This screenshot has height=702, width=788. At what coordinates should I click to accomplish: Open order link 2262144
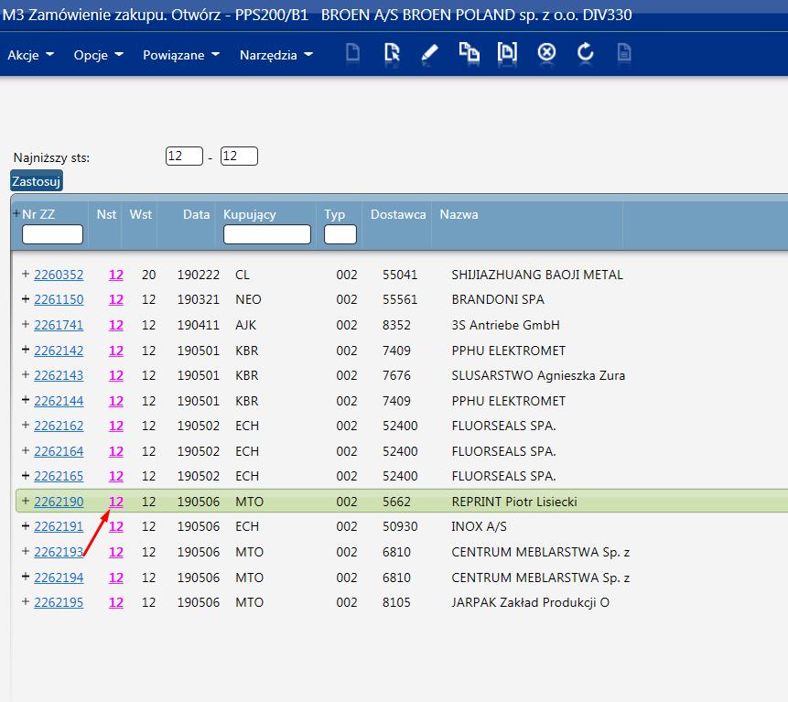click(59, 401)
